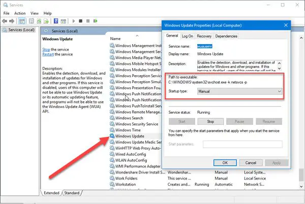Viewport: 305px width, 204px height.
Task: Click the greyed Start button
Action: point(182,121)
